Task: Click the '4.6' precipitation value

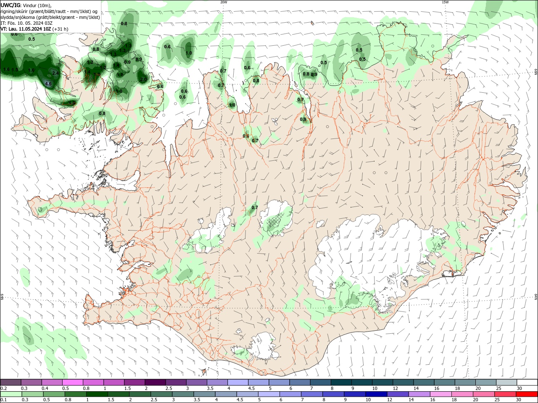Action: tap(48, 84)
